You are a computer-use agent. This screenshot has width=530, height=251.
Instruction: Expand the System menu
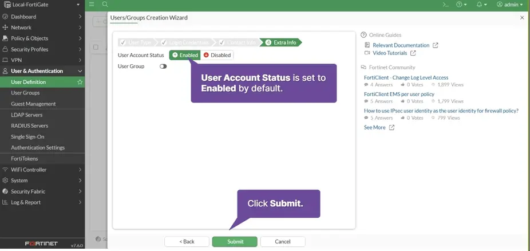(x=42, y=181)
